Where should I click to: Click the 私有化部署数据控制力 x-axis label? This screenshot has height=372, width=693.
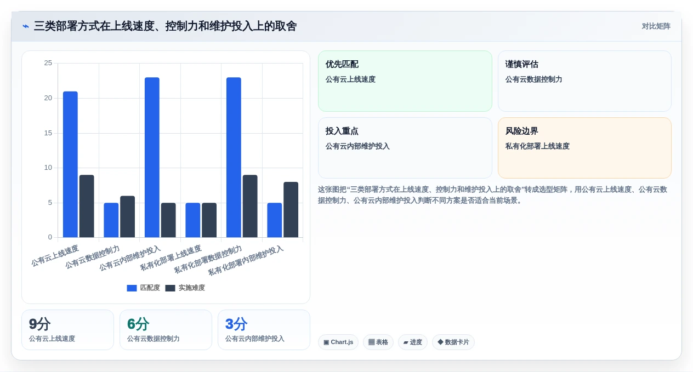click(x=208, y=260)
